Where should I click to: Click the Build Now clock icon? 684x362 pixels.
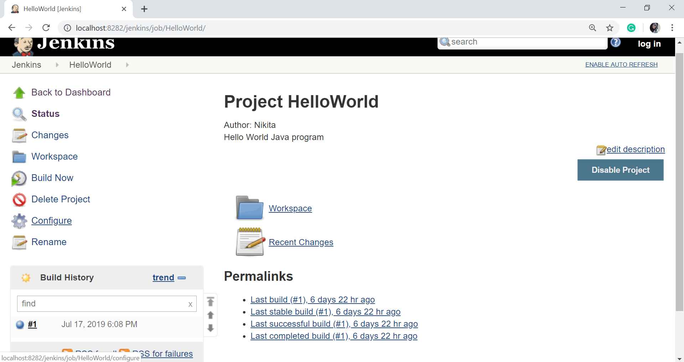pyautogui.click(x=19, y=178)
